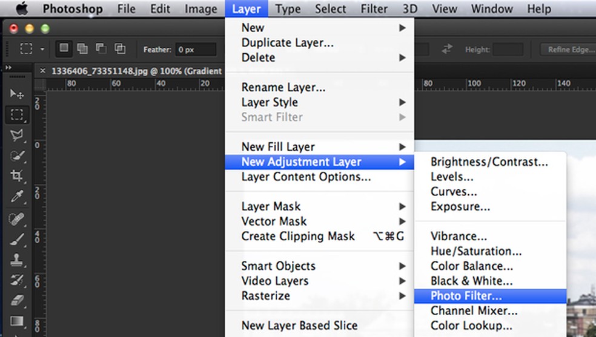Screen dimensions: 596x337
Task: Expand the toolbox double-arrow
Action: 8,68
